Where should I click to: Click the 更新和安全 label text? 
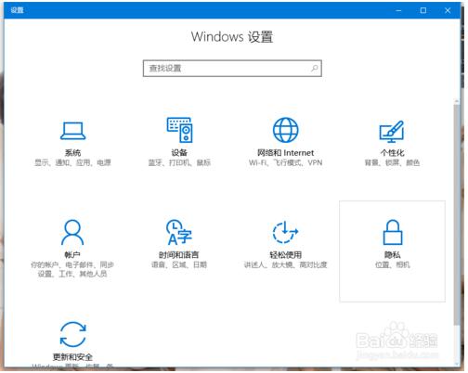tap(72, 357)
